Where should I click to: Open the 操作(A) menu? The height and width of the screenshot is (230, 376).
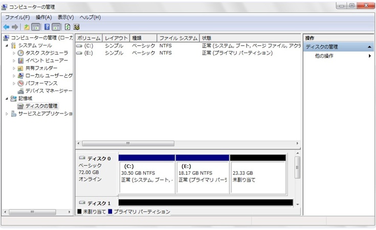[x=43, y=17]
